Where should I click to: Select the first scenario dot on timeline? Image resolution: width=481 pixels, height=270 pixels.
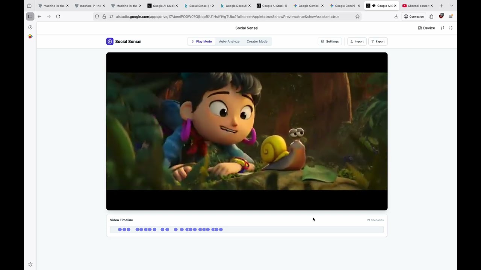pos(120,229)
